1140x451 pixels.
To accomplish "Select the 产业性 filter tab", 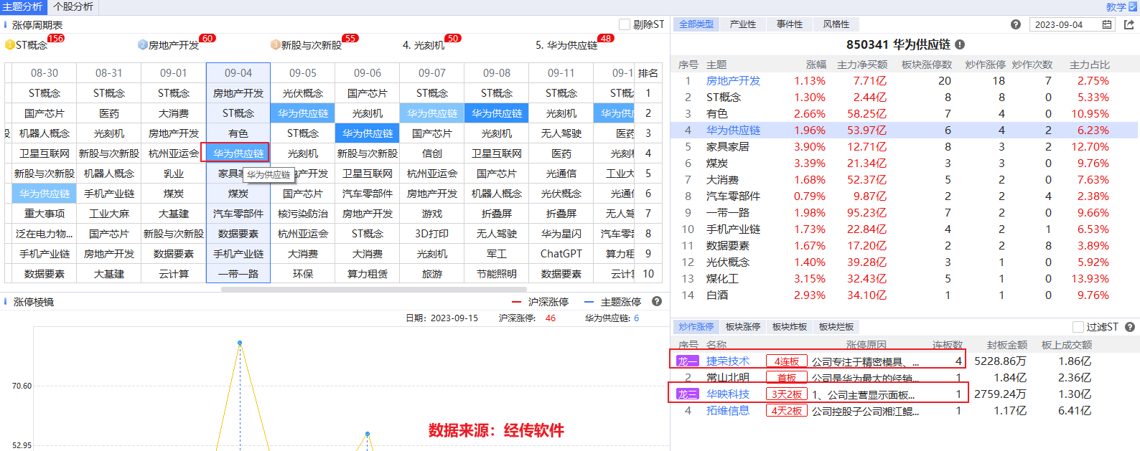I will (743, 24).
